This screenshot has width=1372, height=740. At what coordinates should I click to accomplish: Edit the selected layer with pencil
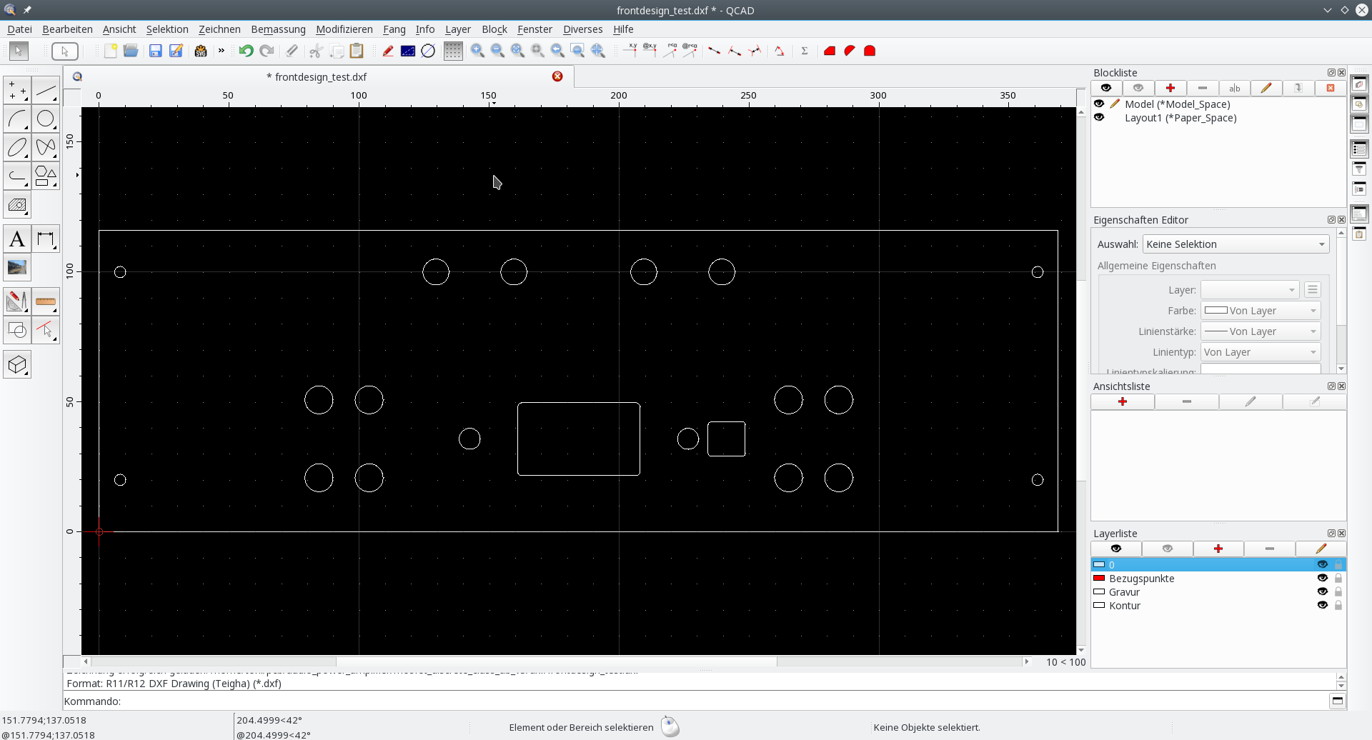pyautogui.click(x=1321, y=549)
